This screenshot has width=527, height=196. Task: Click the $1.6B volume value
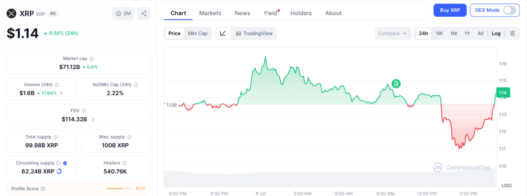click(x=27, y=93)
